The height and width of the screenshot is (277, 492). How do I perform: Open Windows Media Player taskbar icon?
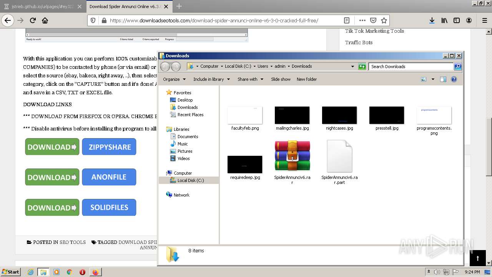click(x=57, y=272)
